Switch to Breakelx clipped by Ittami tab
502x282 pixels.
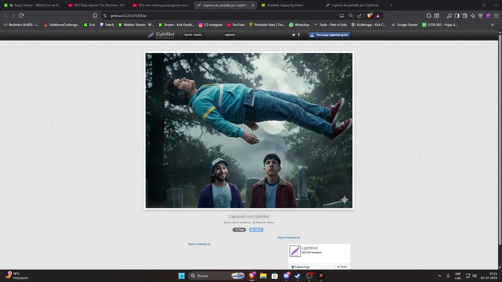(x=289, y=5)
